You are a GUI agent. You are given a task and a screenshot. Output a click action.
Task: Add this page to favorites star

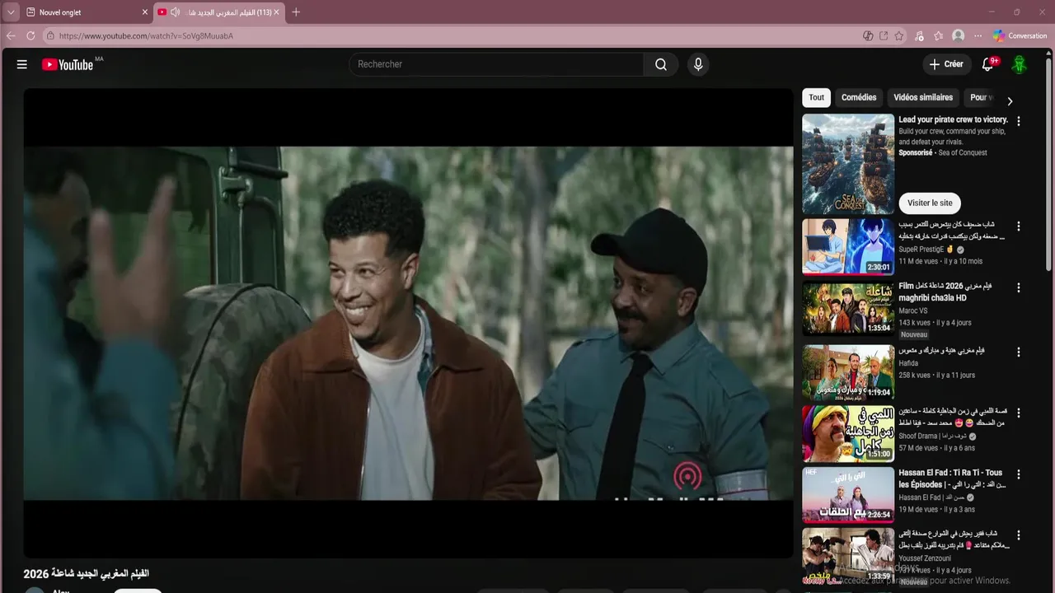[899, 35]
